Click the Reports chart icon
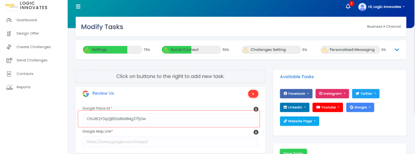The height and width of the screenshot is (154, 415). (9, 87)
